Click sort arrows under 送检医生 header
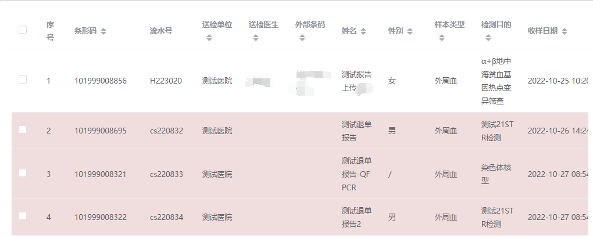The height and width of the screenshot is (242, 593). [256, 38]
